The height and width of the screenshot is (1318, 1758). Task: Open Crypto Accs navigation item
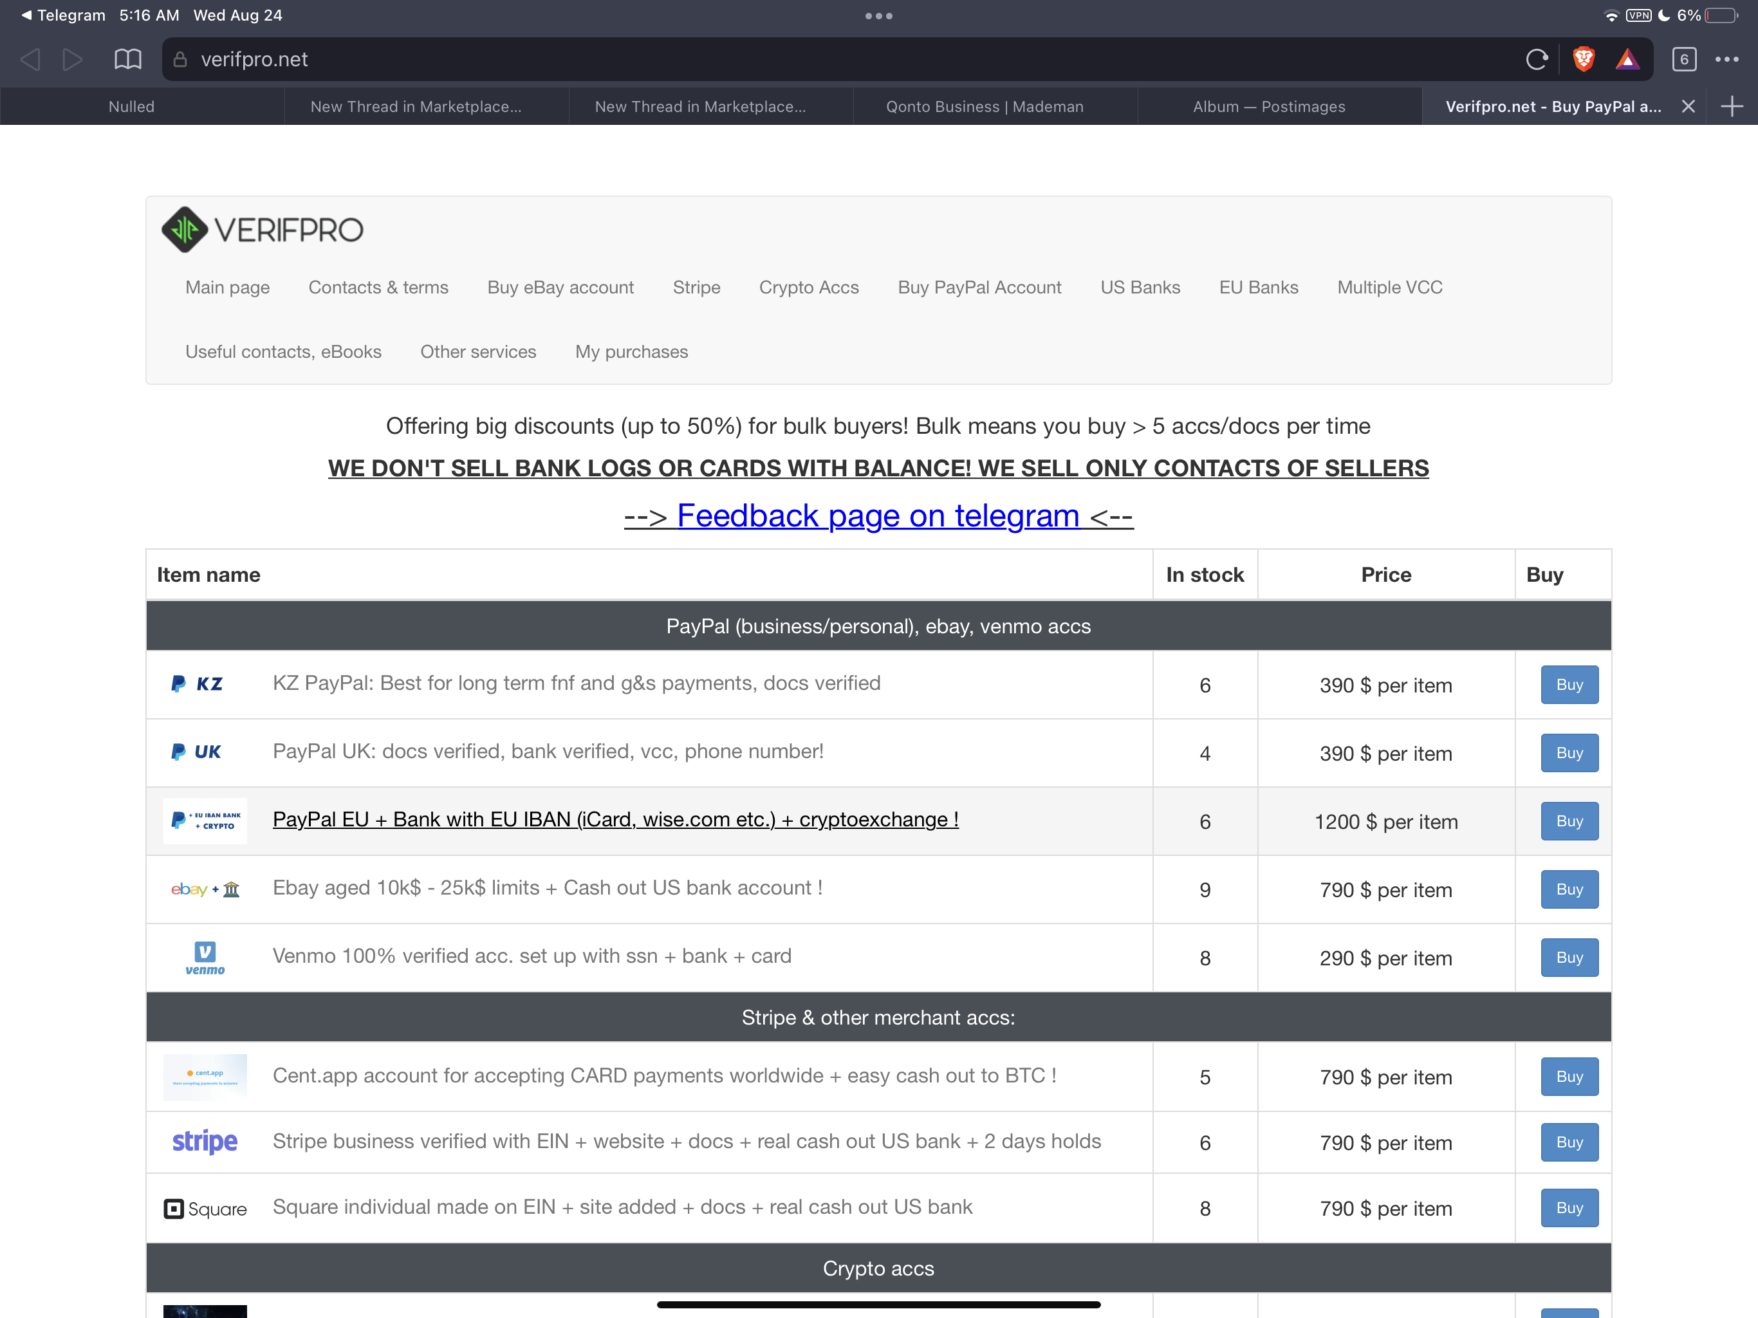point(808,288)
